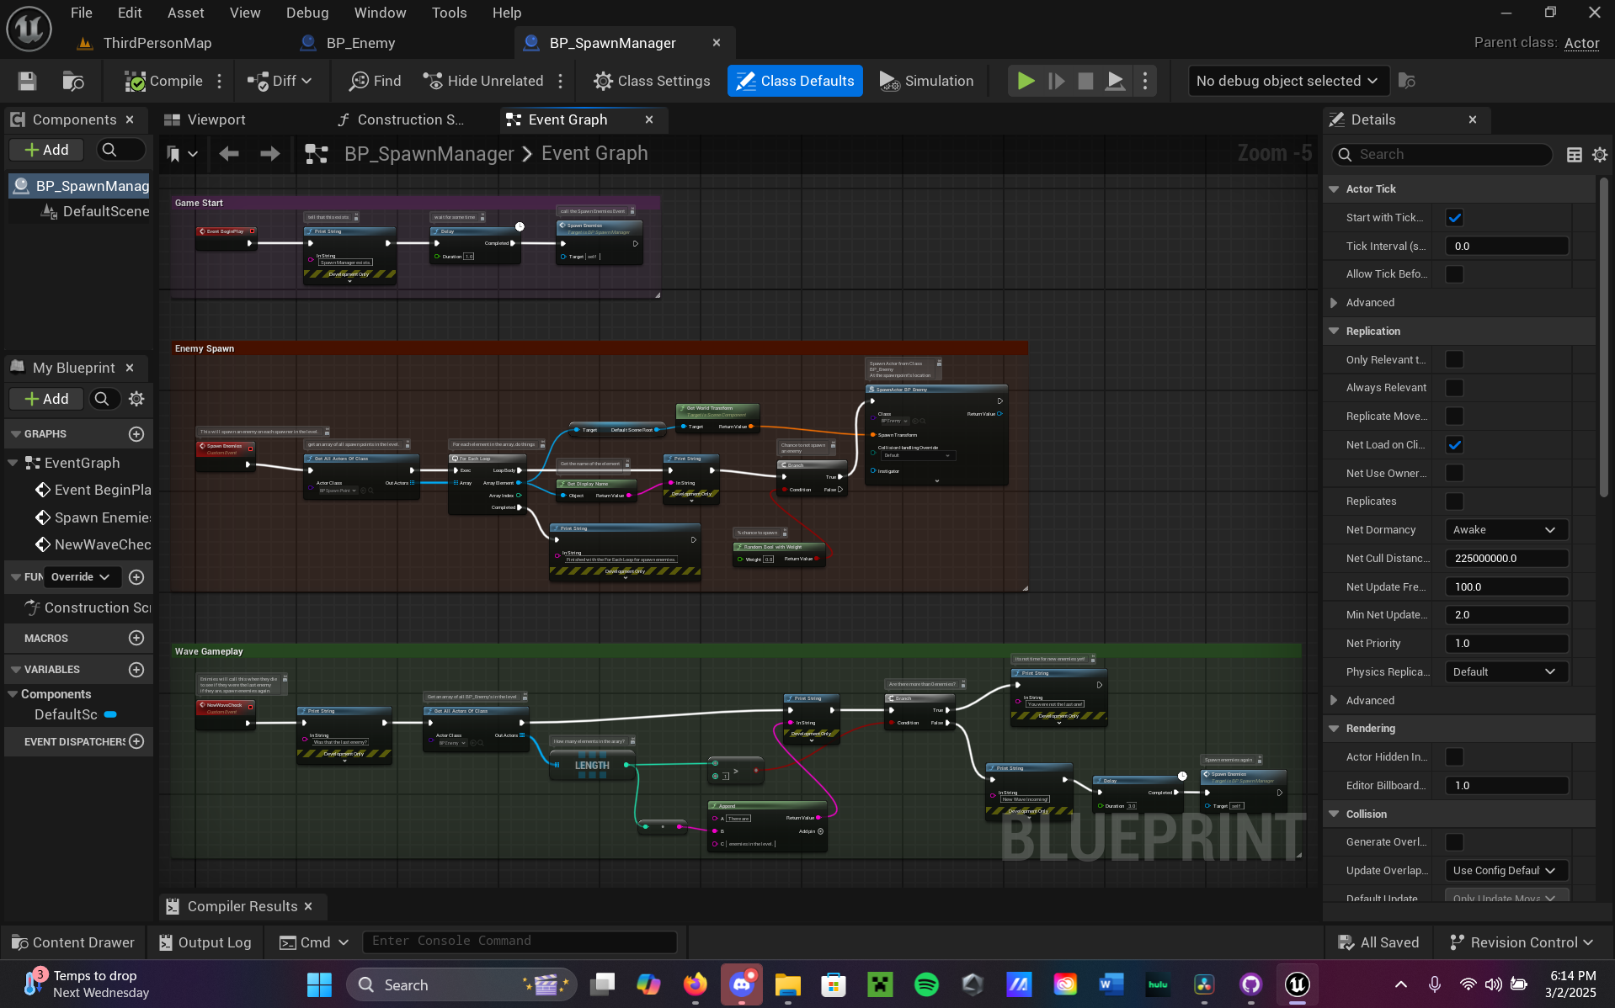The image size is (1615, 1008).
Task: Add a new variable with plus icon
Action: [x=136, y=670]
